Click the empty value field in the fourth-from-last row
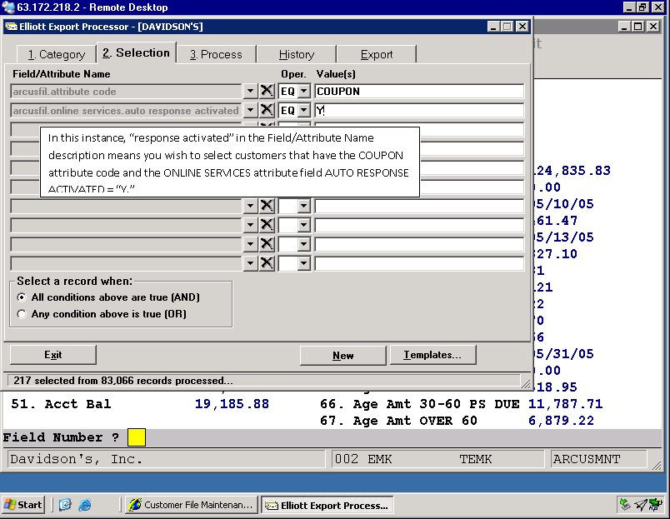This screenshot has height=519, width=670. 419,206
